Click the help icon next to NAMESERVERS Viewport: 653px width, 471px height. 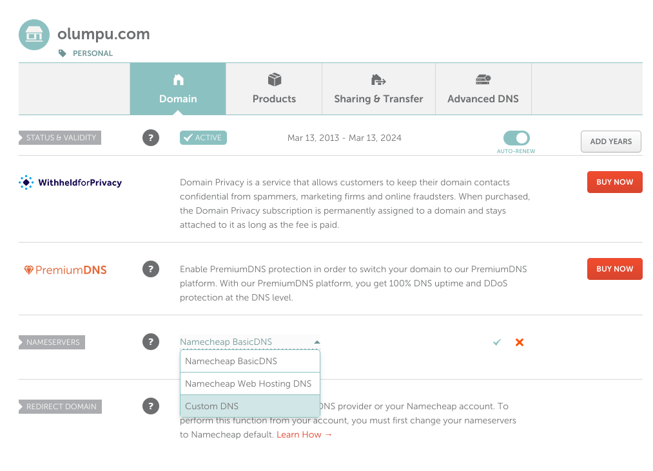[x=151, y=342]
